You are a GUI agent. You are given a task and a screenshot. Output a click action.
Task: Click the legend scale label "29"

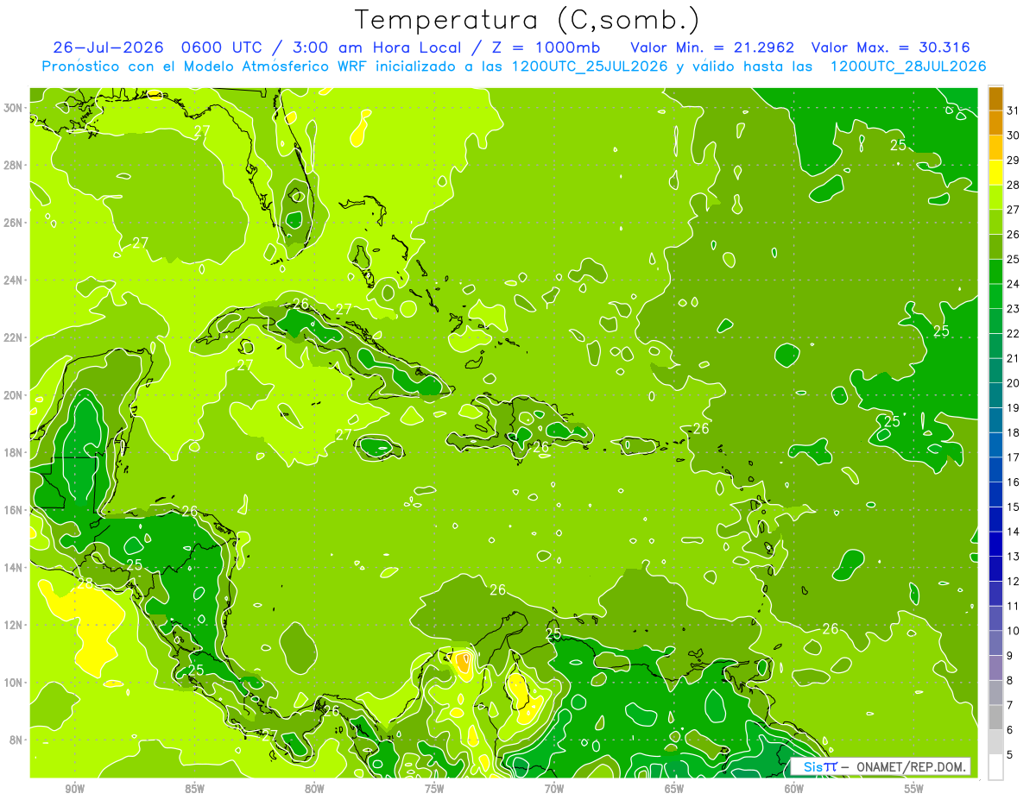pos(1014,160)
